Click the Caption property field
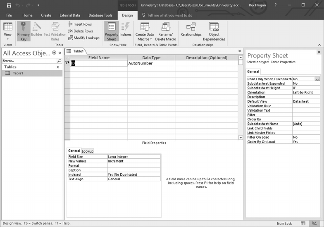The width and height of the screenshot is (324, 227). tap(134, 170)
